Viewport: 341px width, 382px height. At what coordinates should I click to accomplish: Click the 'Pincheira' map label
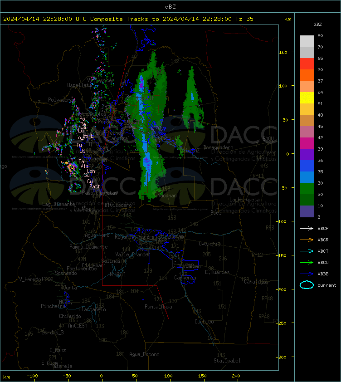point(53,306)
